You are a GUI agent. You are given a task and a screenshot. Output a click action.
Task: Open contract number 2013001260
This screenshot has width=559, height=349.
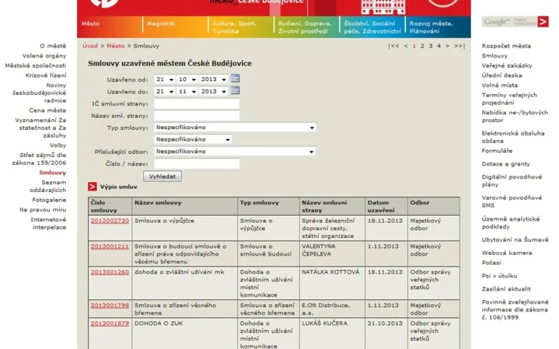click(x=110, y=272)
